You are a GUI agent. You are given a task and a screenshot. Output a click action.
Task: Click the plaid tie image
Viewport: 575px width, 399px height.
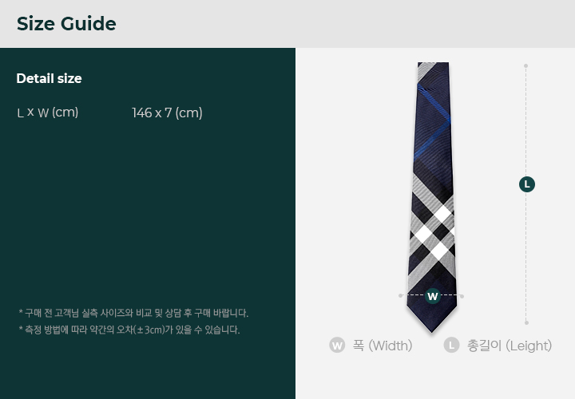pos(432,197)
